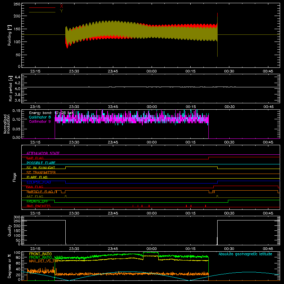Click the Flags axis title
This screenshot has width=284, height=284.
point(15,177)
